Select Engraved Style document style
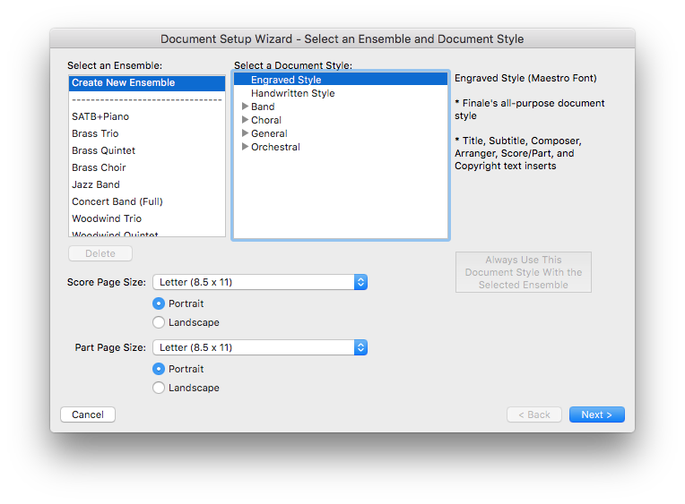 (341, 80)
